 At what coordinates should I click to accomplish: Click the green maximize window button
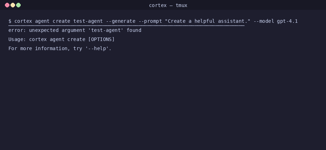19,5
